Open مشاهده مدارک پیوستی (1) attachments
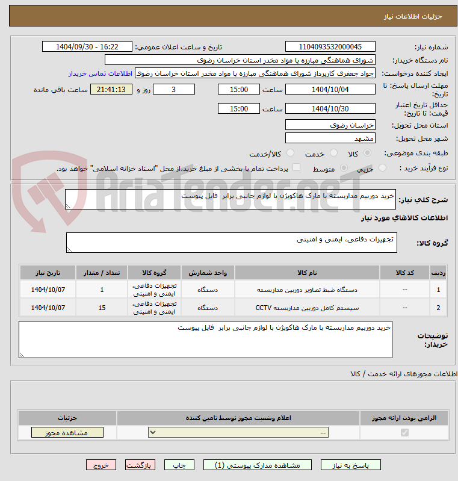This screenshot has height=481, width=458. click(x=258, y=465)
